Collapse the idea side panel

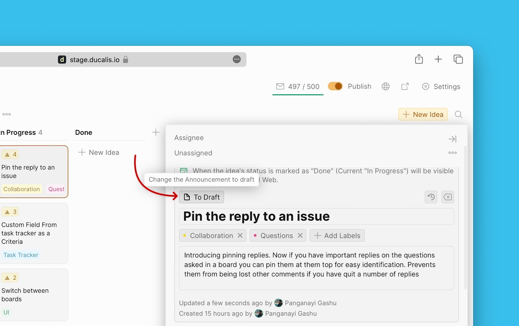[x=452, y=139]
